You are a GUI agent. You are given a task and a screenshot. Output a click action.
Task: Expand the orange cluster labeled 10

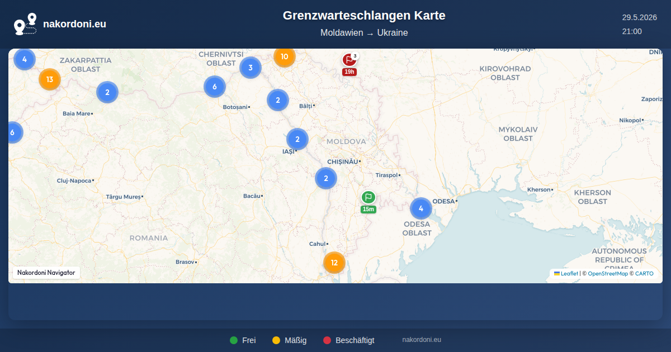pyautogui.click(x=284, y=56)
